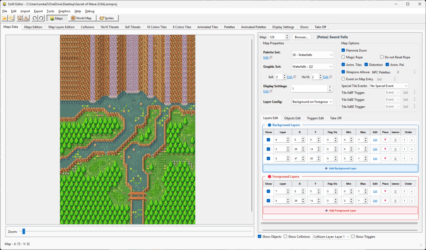Viewport: 426px width, 250px height.
Task: Toggle the Distortion checkbox
Action: coord(366,64)
